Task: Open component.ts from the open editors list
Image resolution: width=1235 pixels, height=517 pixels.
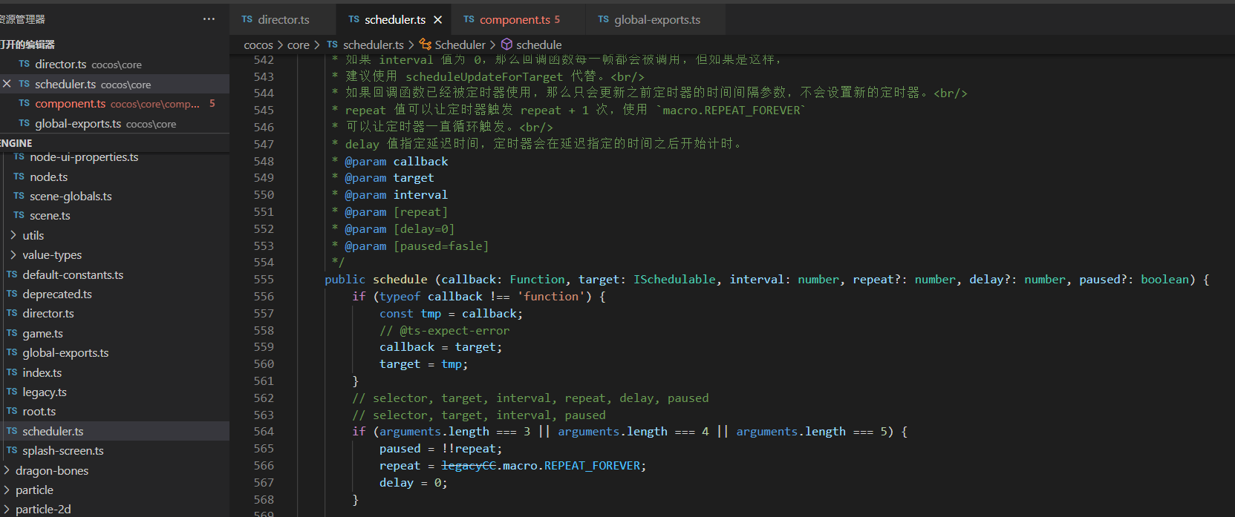Action: click(70, 104)
